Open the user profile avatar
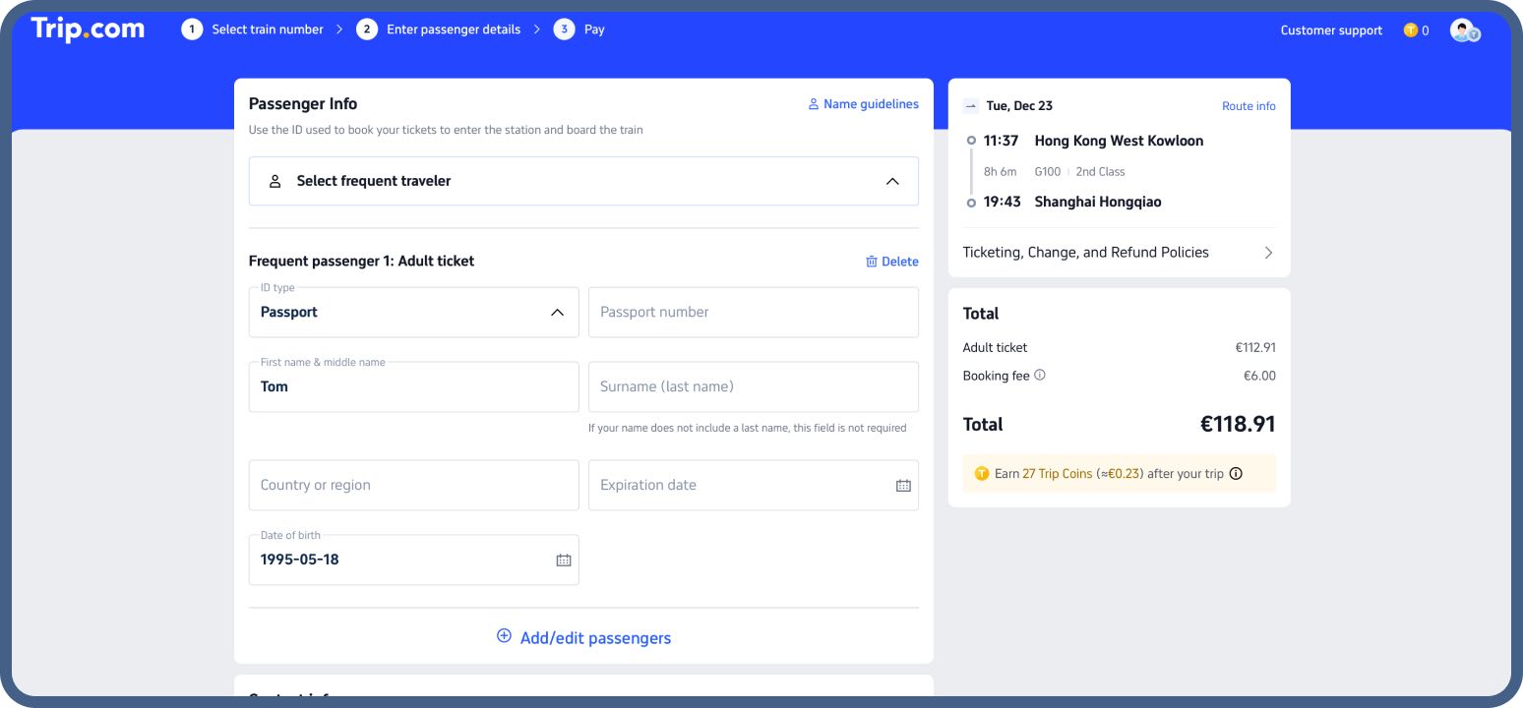Screen dimensions: 1523x708 pyautogui.click(x=1463, y=30)
